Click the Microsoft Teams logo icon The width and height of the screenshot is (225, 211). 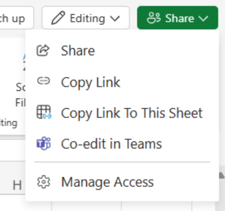43,144
